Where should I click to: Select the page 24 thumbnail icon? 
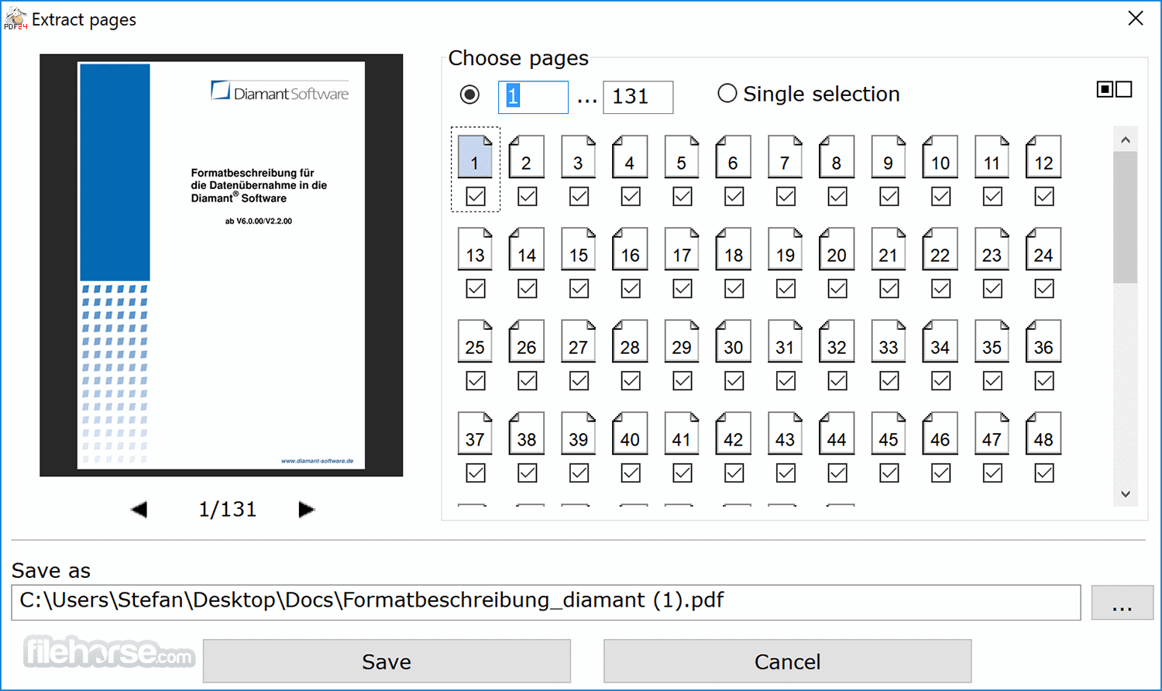click(1043, 249)
